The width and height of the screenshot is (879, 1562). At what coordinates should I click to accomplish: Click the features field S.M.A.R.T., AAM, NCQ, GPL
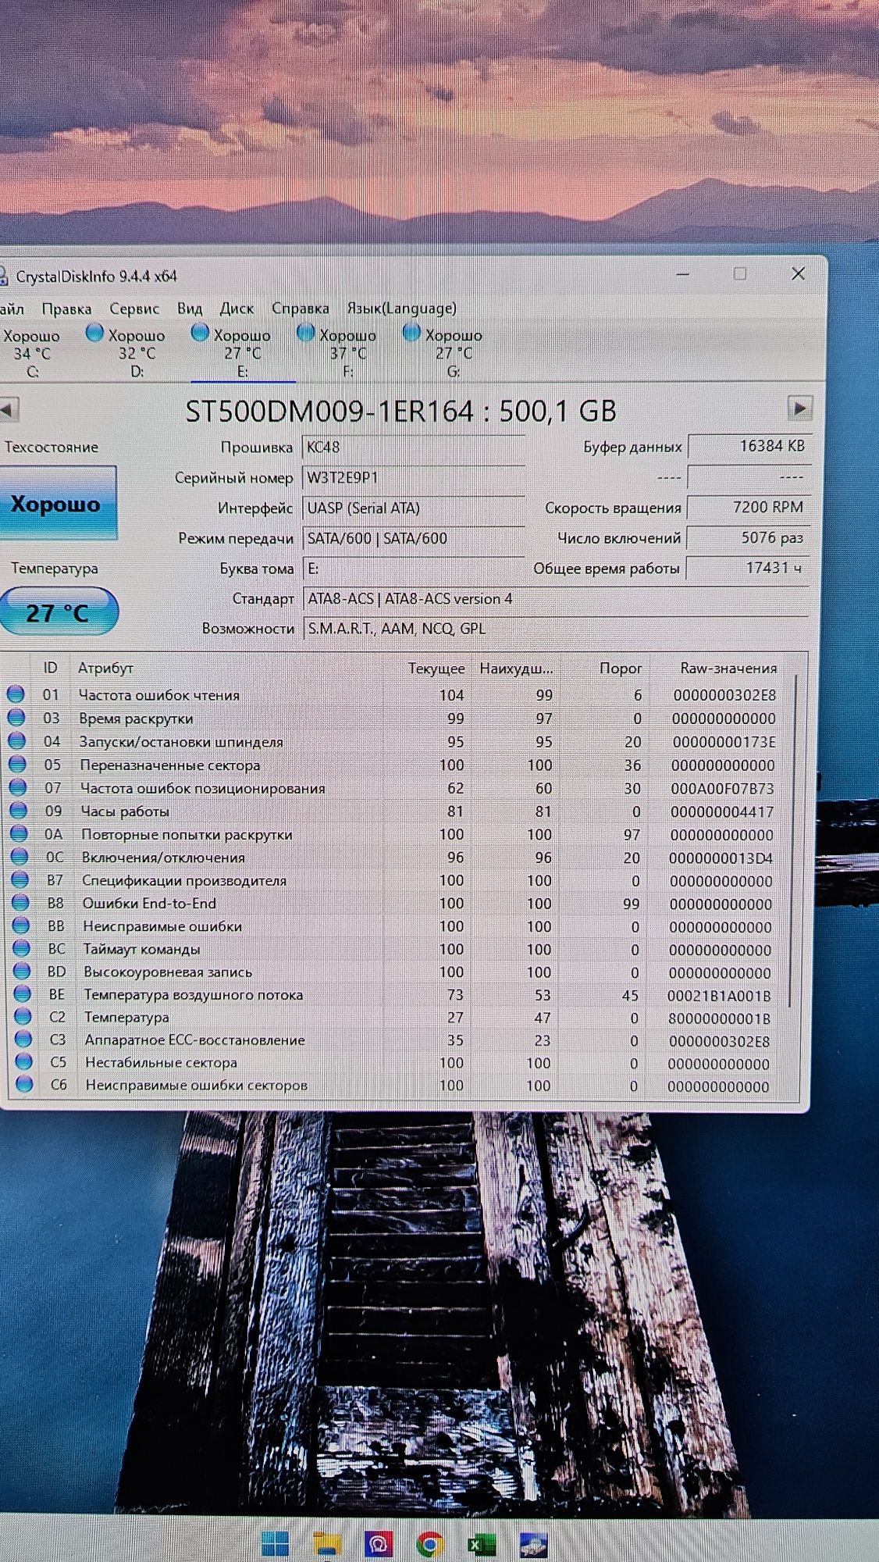[x=554, y=628]
